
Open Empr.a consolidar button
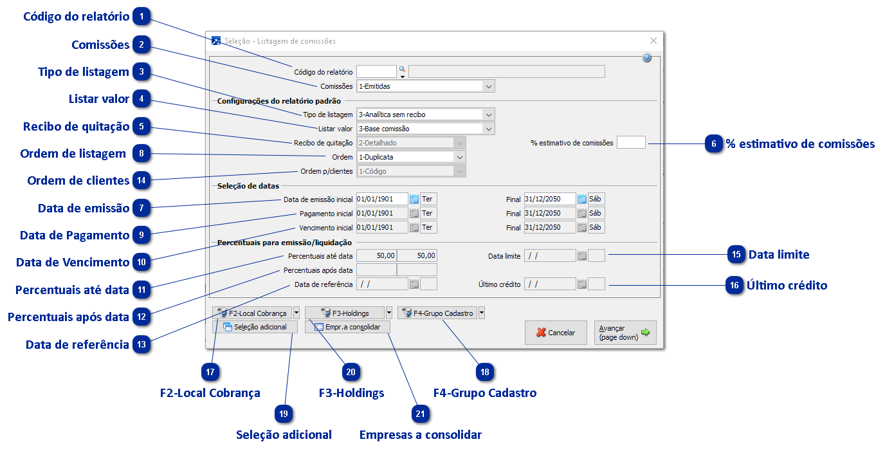point(347,327)
